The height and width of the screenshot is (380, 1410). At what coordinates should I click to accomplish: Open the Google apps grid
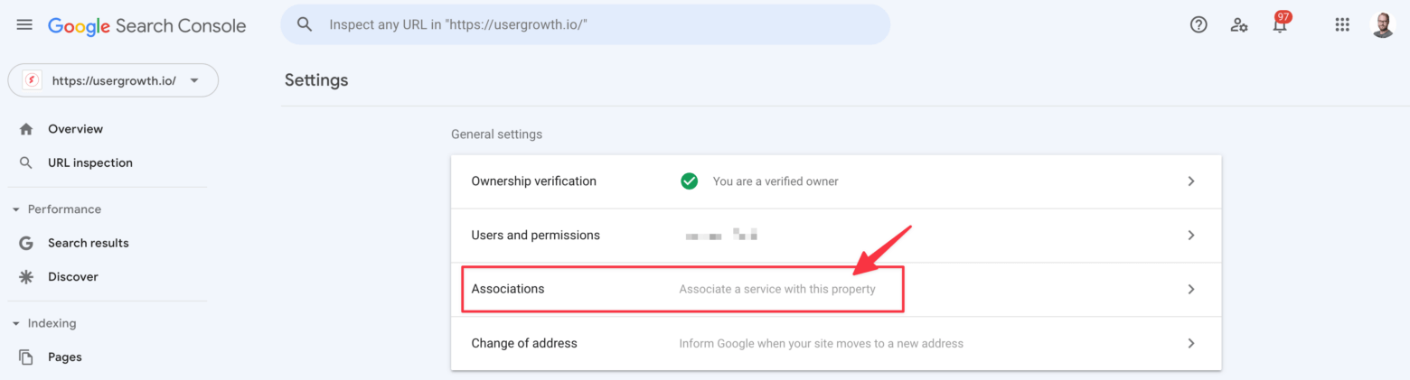[x=1342, y=25]
